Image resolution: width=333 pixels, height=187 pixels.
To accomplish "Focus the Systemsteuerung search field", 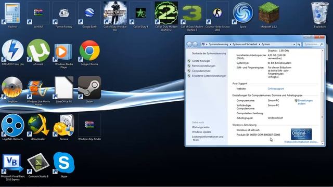I will (313, 44).
